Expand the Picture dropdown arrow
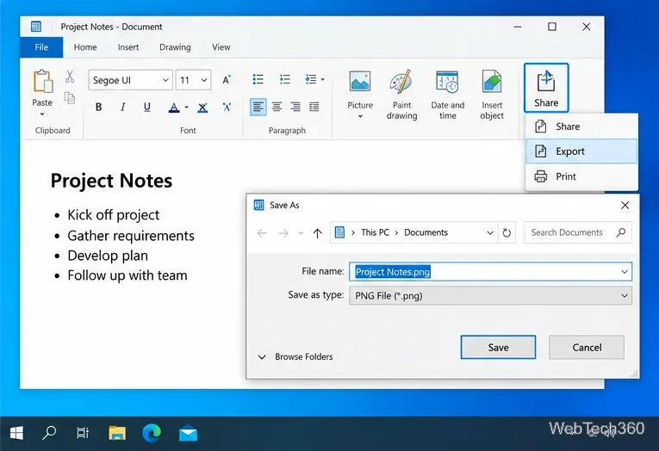 point(360,116)
